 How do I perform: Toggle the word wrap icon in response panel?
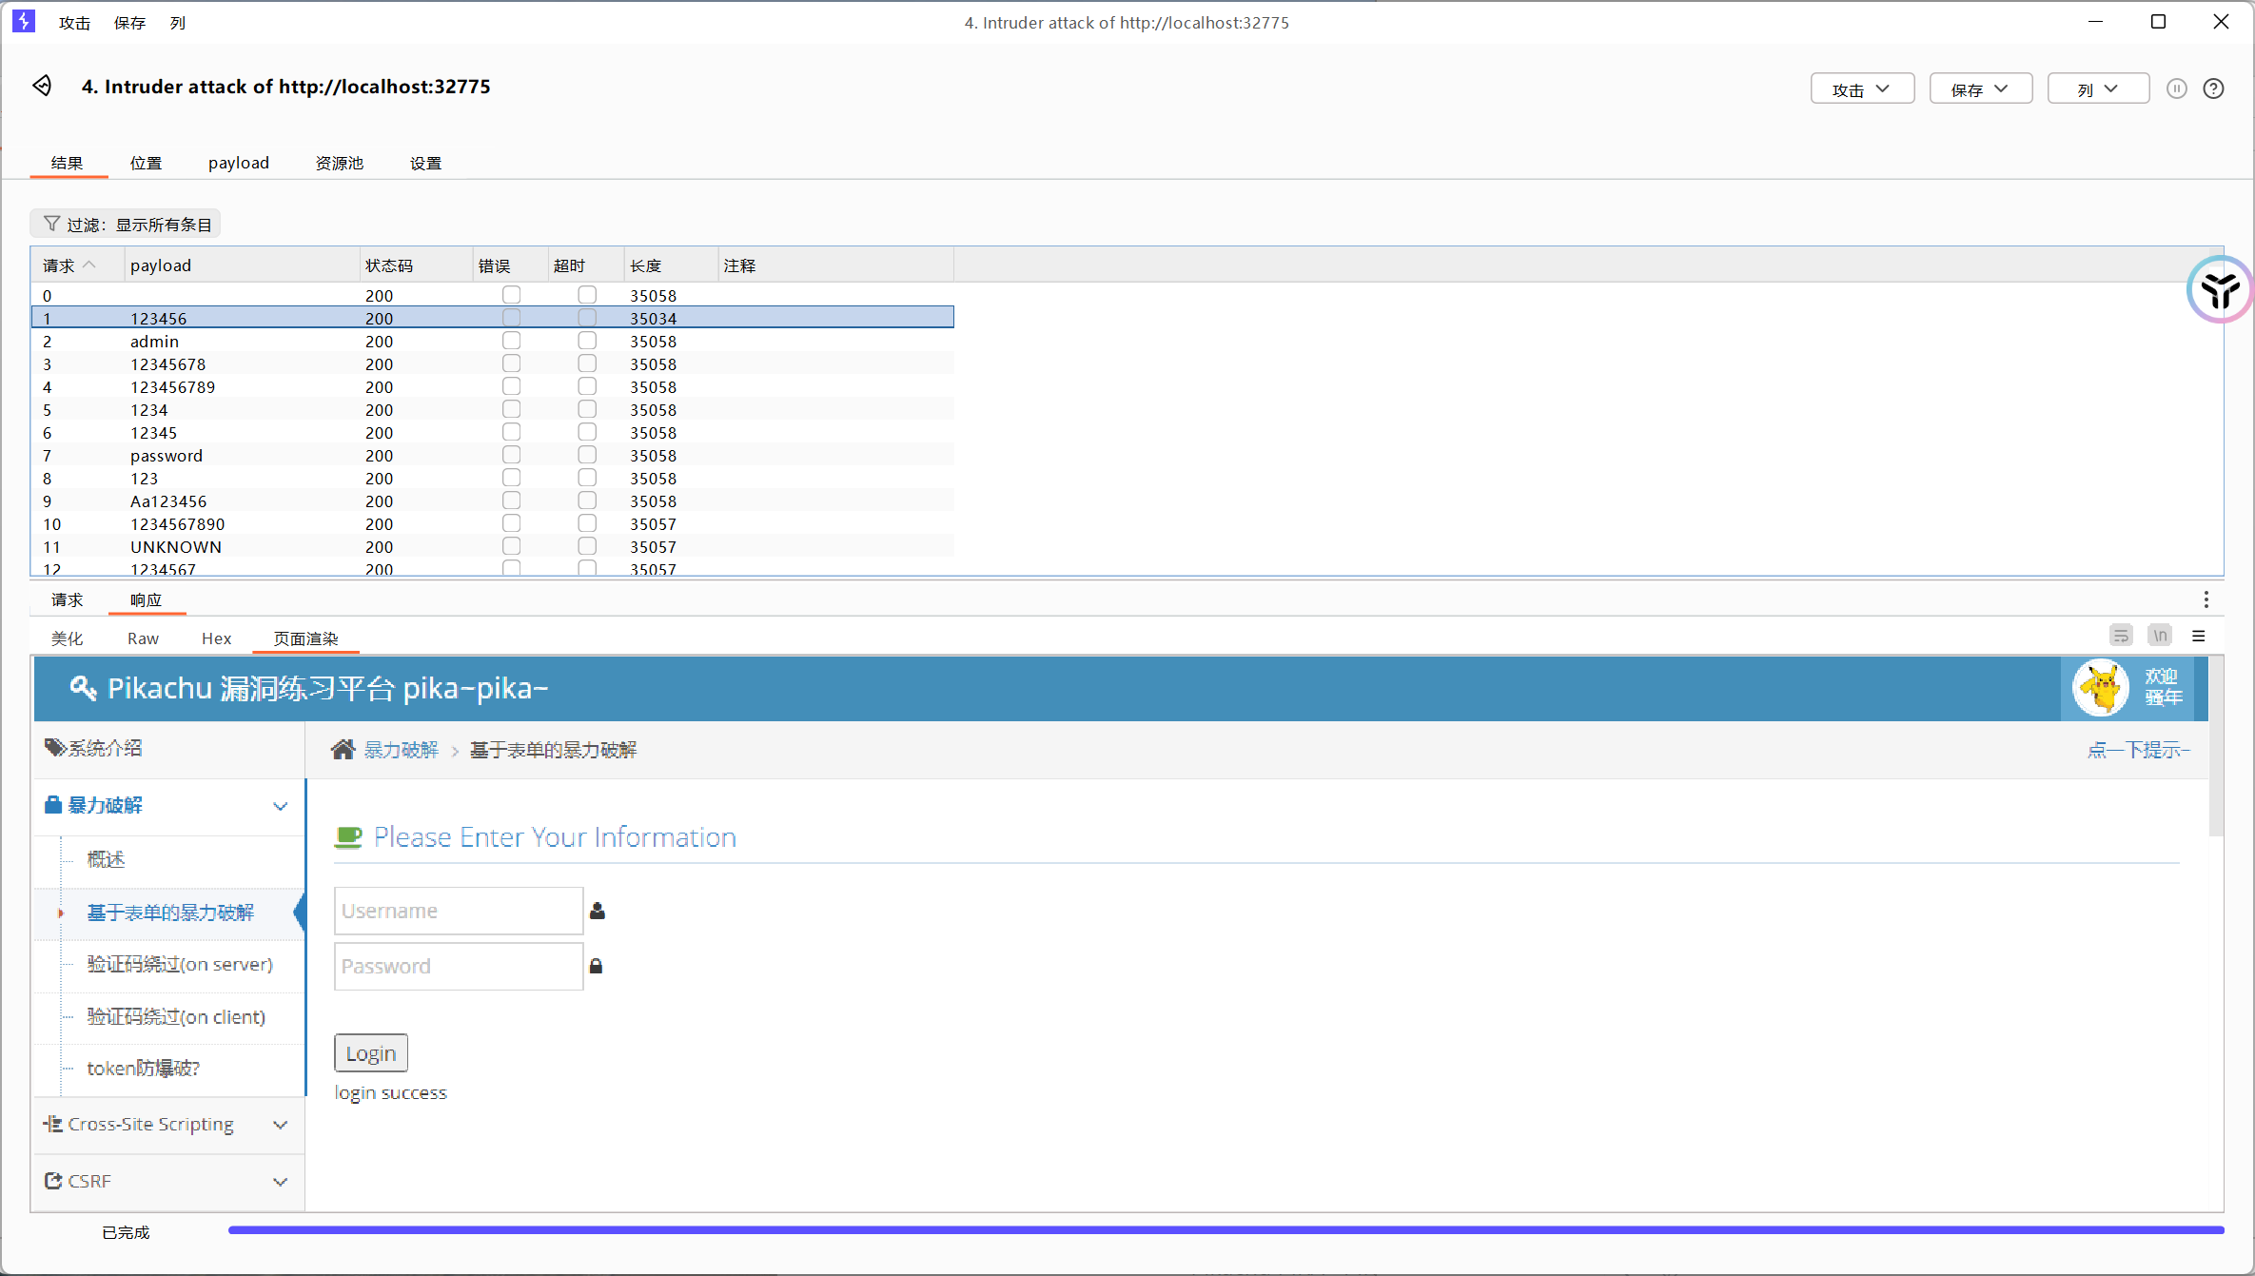(2121, 636)
